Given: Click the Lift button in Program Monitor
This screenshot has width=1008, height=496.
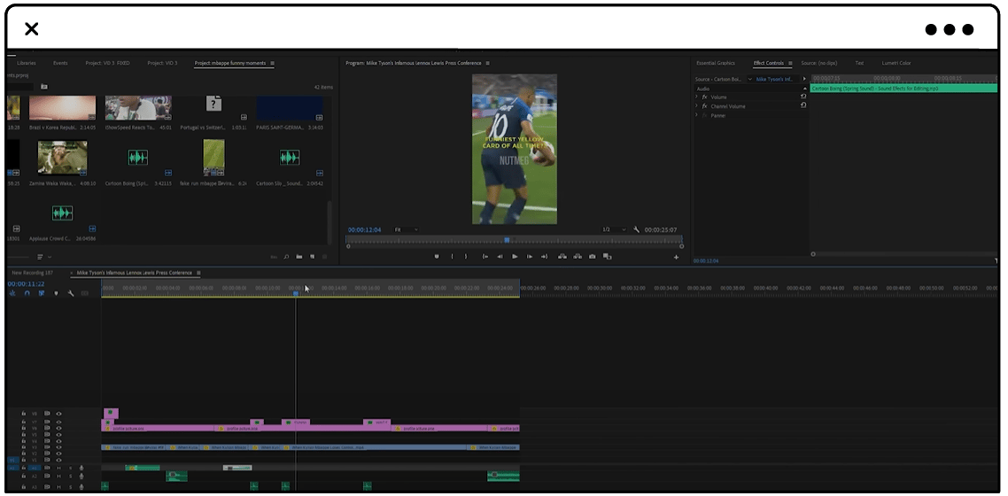Looking at the screenshot, I should tap(562, 256).
